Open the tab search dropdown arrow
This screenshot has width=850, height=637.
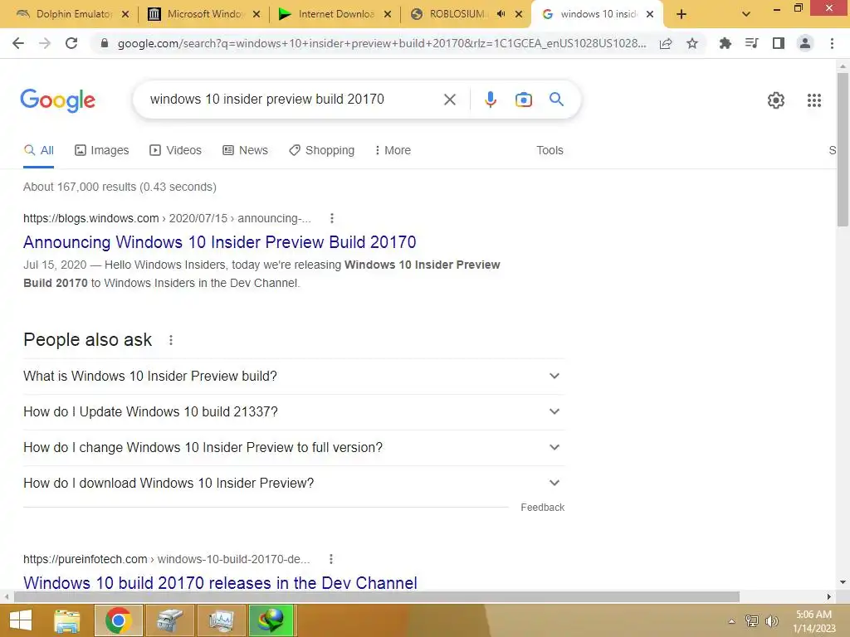[746, 15]
